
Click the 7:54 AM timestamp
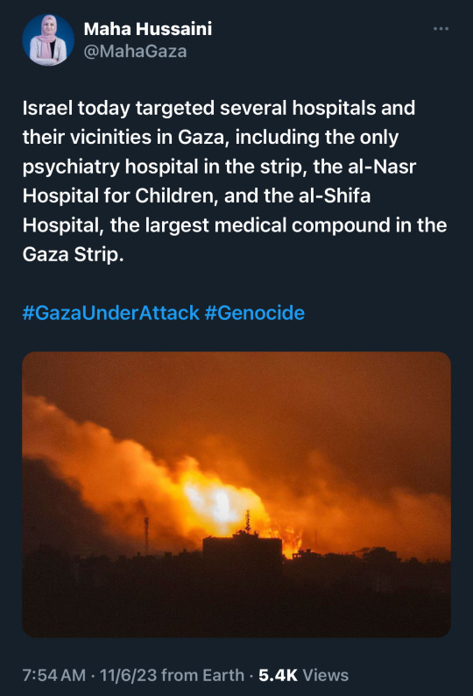click(x=54, y=675)
